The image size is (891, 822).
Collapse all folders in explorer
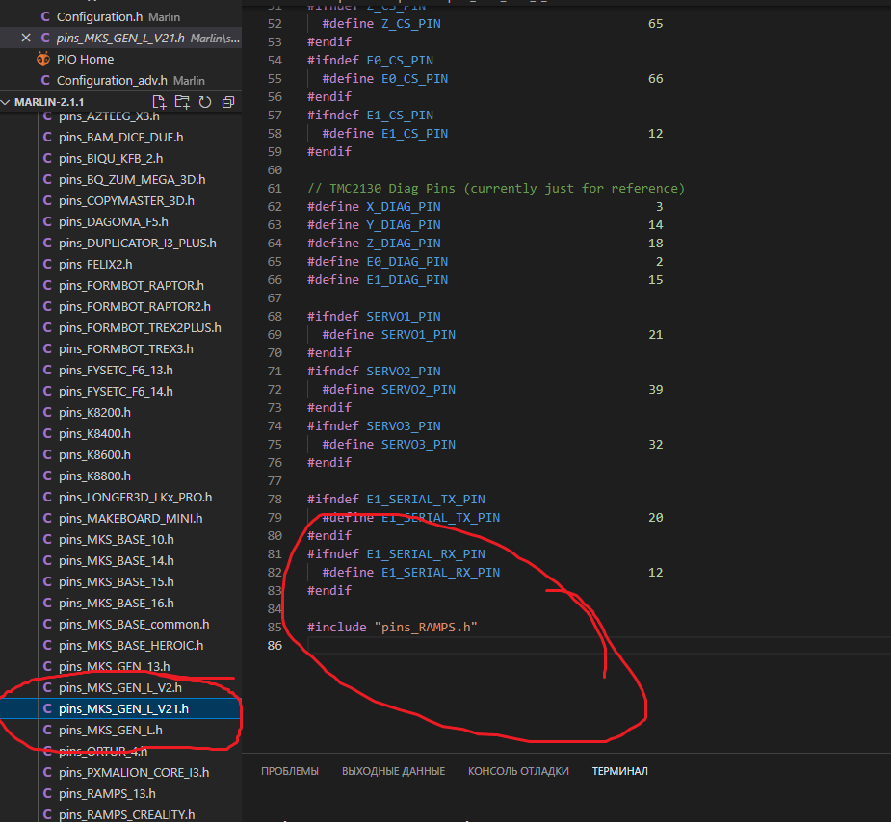pos(227,102)
